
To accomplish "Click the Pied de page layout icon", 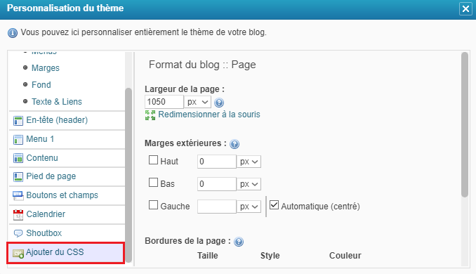I will pyautogui.click(x=18, y=177).
